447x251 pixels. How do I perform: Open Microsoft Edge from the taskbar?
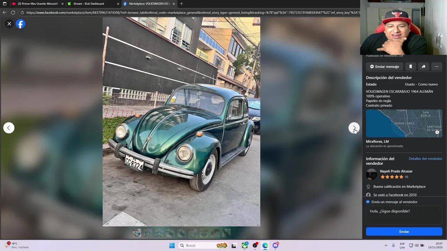click(265, 245)
